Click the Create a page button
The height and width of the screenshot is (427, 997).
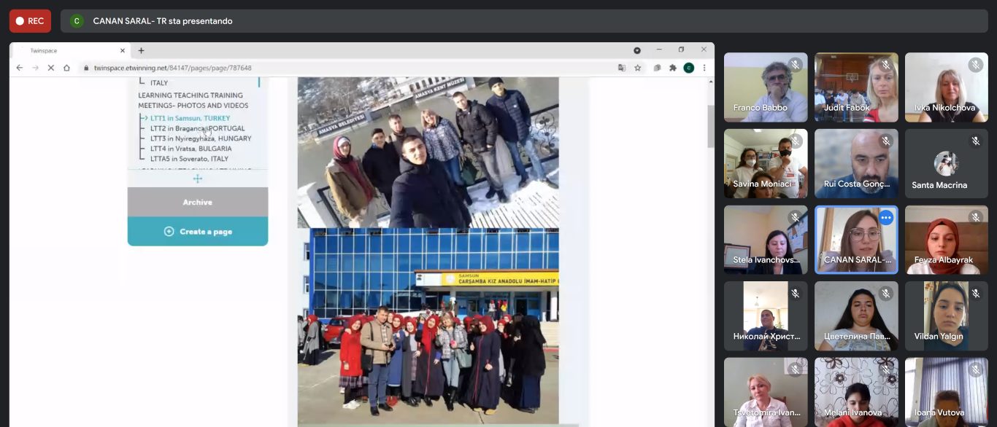198,231
